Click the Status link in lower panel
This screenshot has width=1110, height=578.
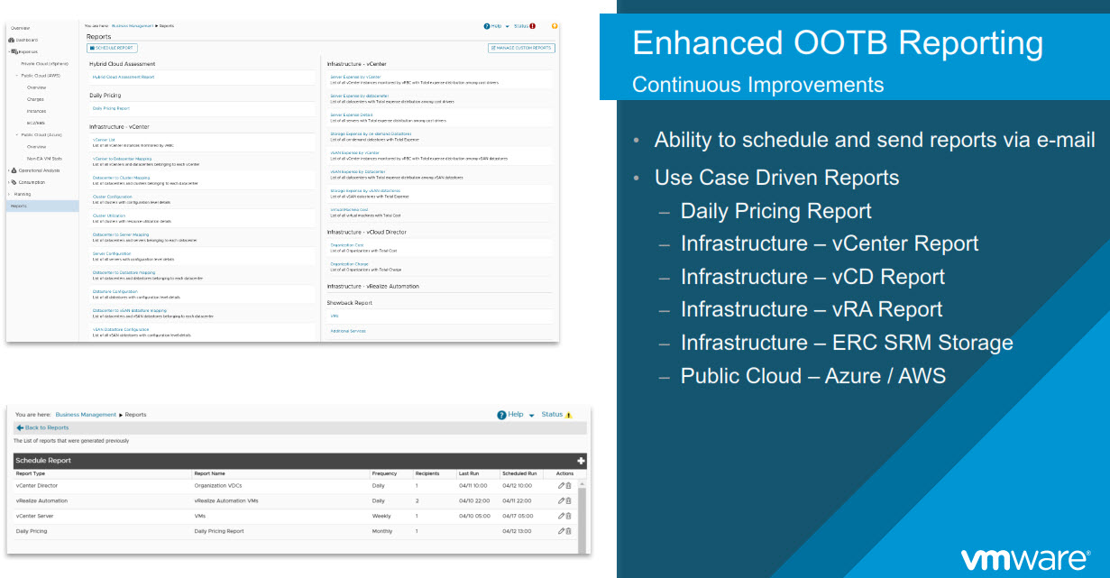552,415
